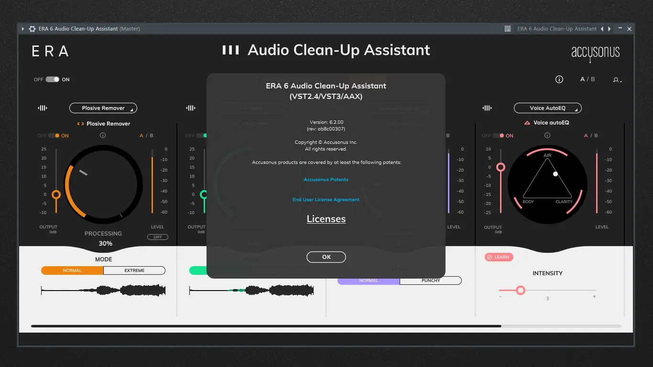Click the BODY label in triangle
This screenshot has height=367, width=653.
pos(528,202)
